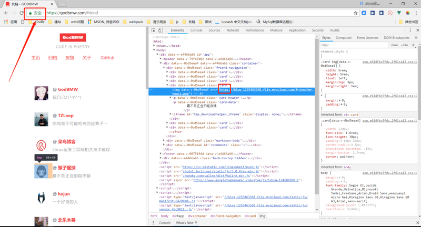
Task: Expand the iframe tmp_downloadhelper_iframe node
Action: [170, 114]
